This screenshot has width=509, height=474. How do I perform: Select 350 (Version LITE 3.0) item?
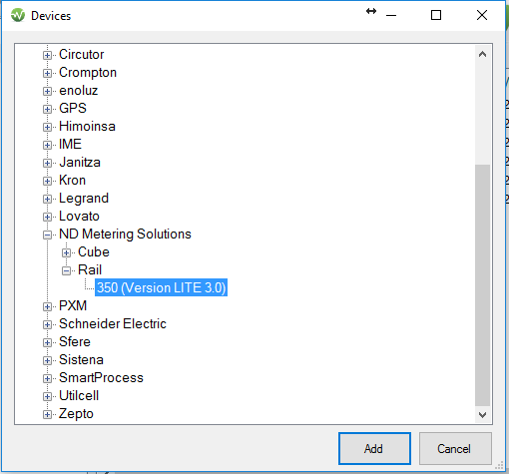point(161,287)
